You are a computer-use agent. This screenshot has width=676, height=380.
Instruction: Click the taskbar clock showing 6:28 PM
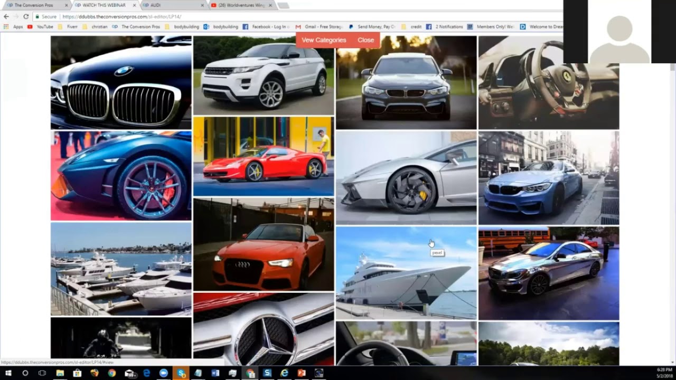(664, 373)
